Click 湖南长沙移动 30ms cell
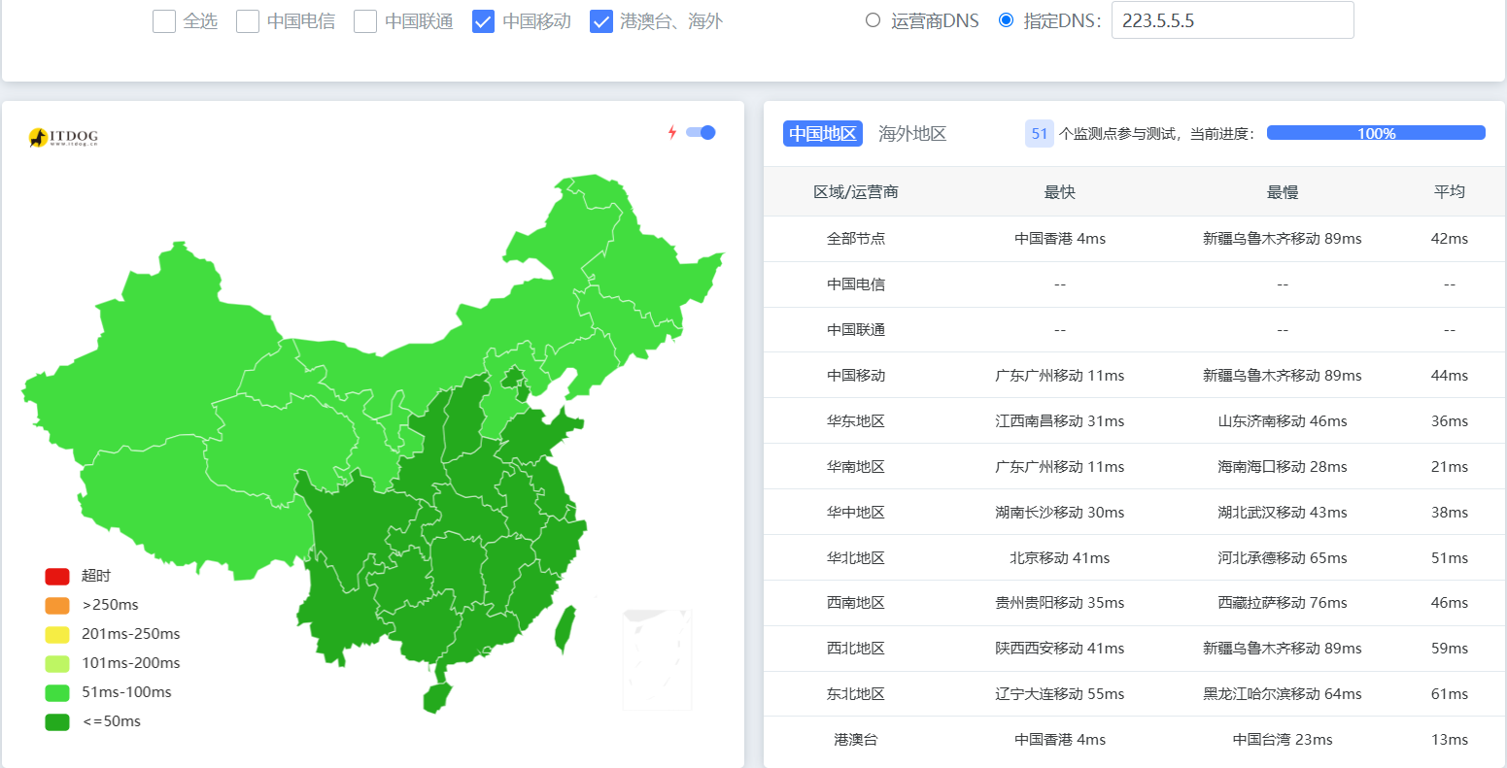Screen dimensions: 1507x768 tap(1060, 513)
